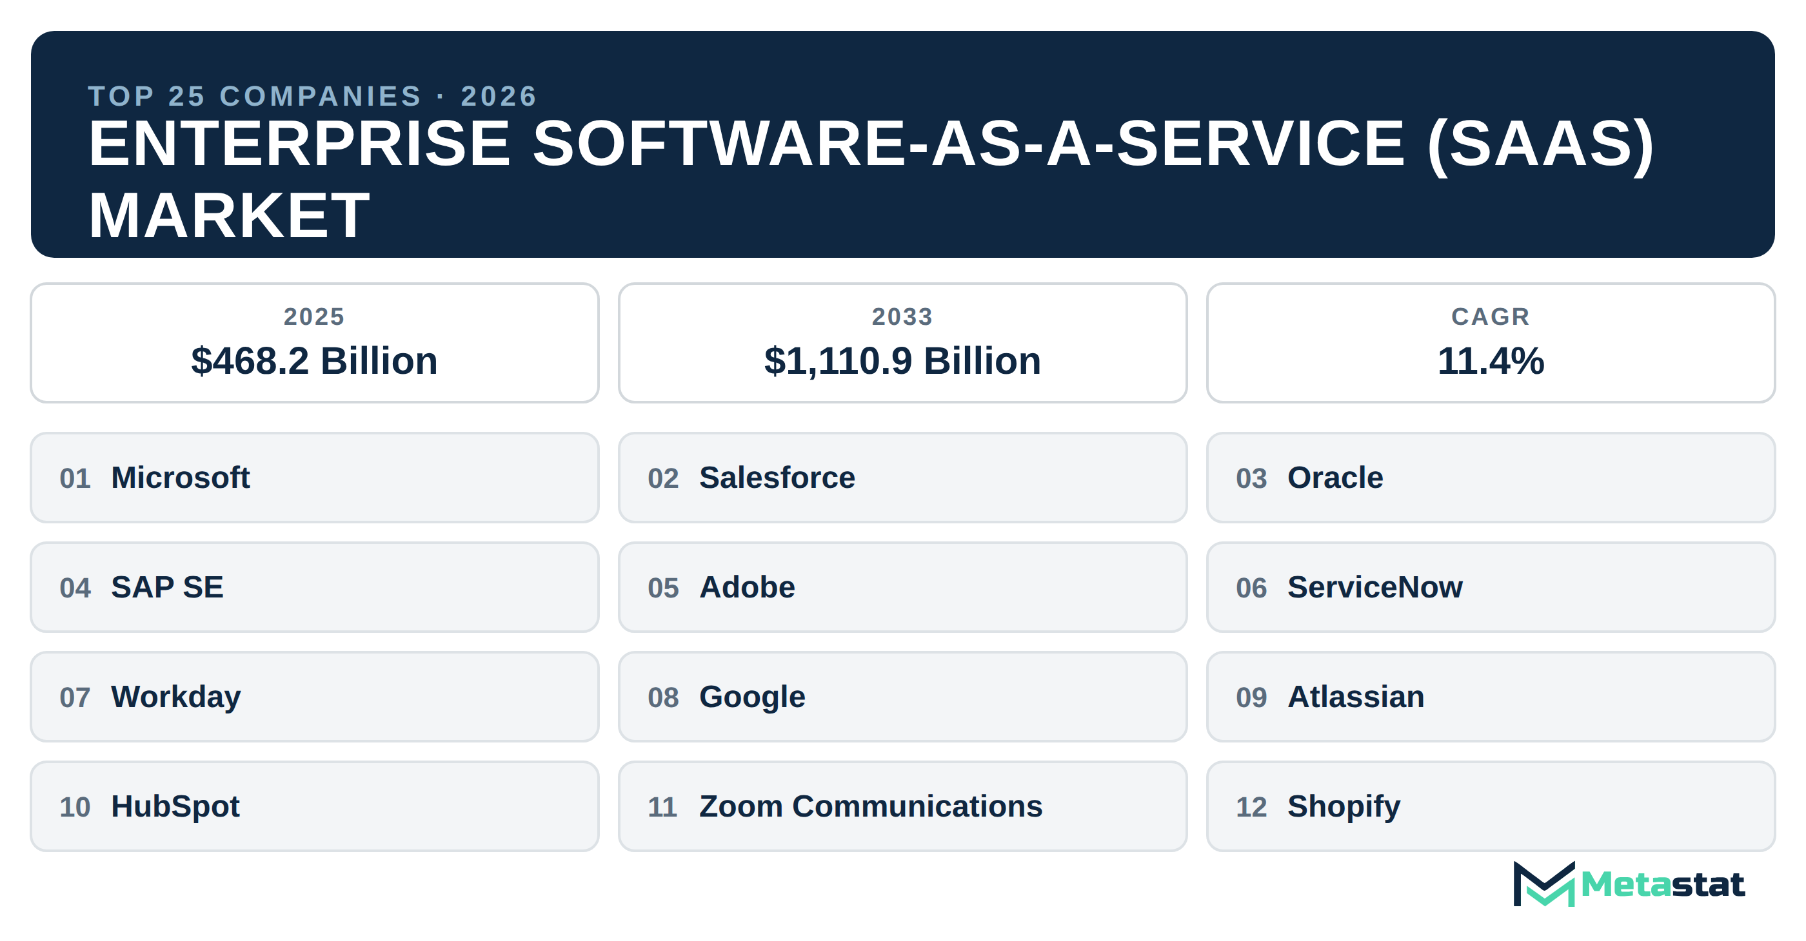Select the Oracle company card
Screen dimensions: 1806x941
pyautogui.click(x=1491, y=478)
